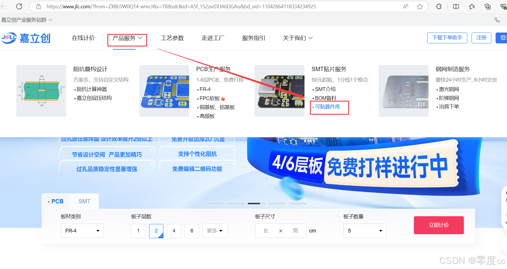Viewport: 507px width, 269px height.
Task: Select the first banner carousel indicator
Action: tap(215, 203)
